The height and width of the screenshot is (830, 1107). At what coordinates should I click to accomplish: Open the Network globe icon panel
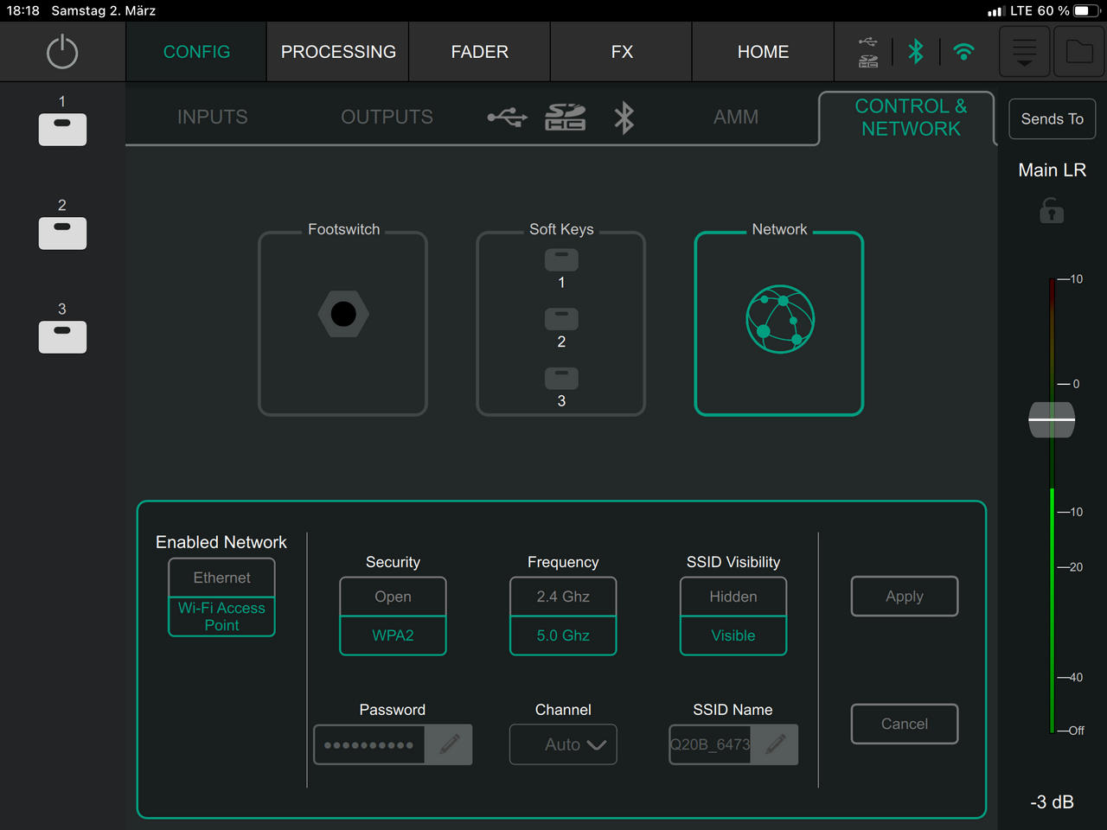pos(780,320)
